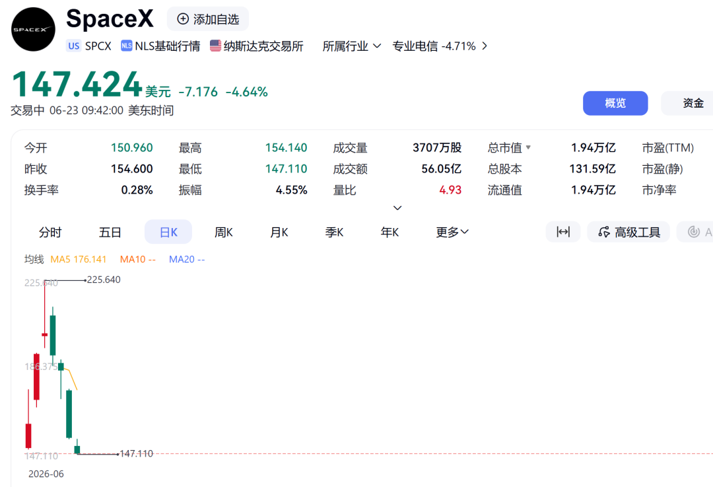The height and width of the screenshot is (487, 713).
Task: Expand the 所属行业 dropdown
Action: tap(351, 46)
